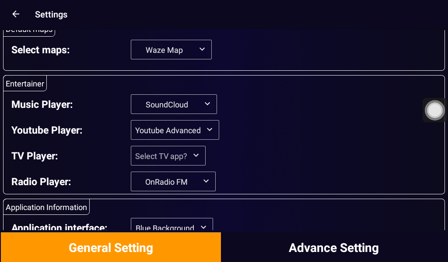Click the chevron next to Select TV app?
448x262 pixels.
click(x=196, y=155)
